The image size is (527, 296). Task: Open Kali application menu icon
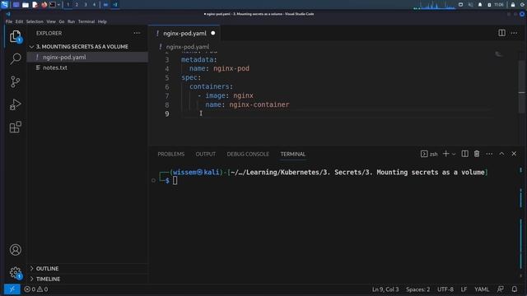pyautogui.click(x=4, y=5)
